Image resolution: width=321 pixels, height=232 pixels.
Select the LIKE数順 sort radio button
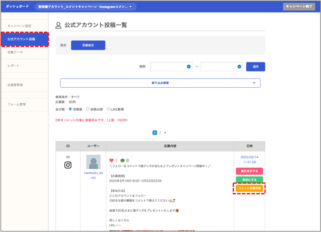(108, 109)
